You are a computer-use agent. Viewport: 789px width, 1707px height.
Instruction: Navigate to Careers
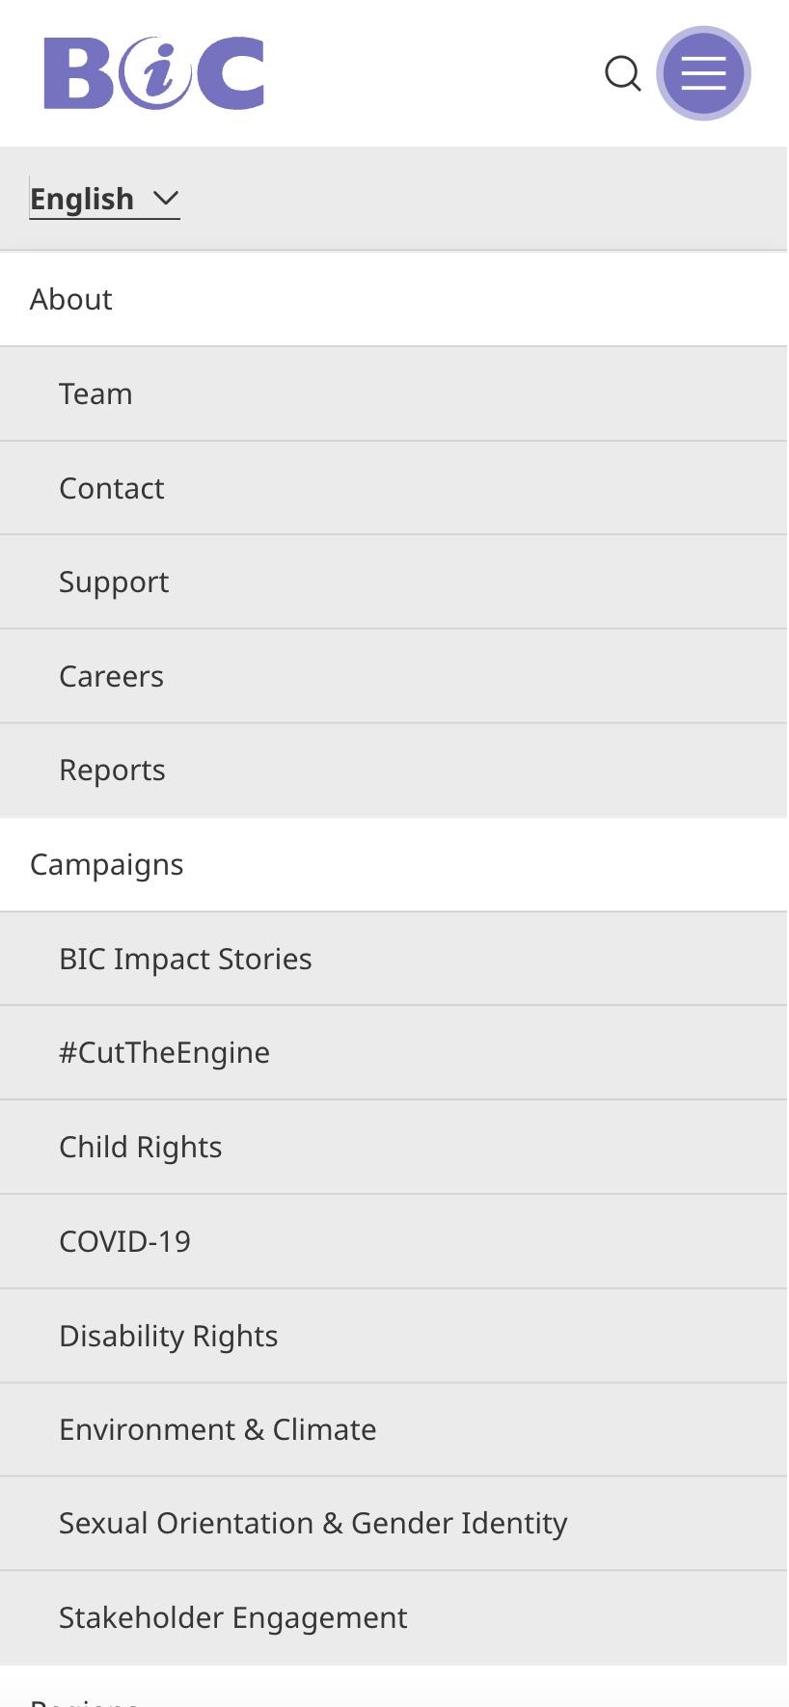111,677
